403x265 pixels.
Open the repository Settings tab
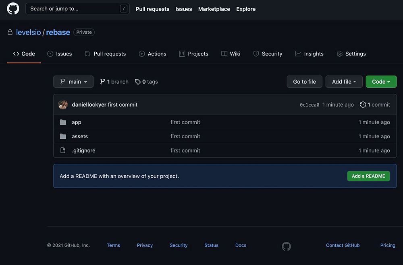pos(351,54)
